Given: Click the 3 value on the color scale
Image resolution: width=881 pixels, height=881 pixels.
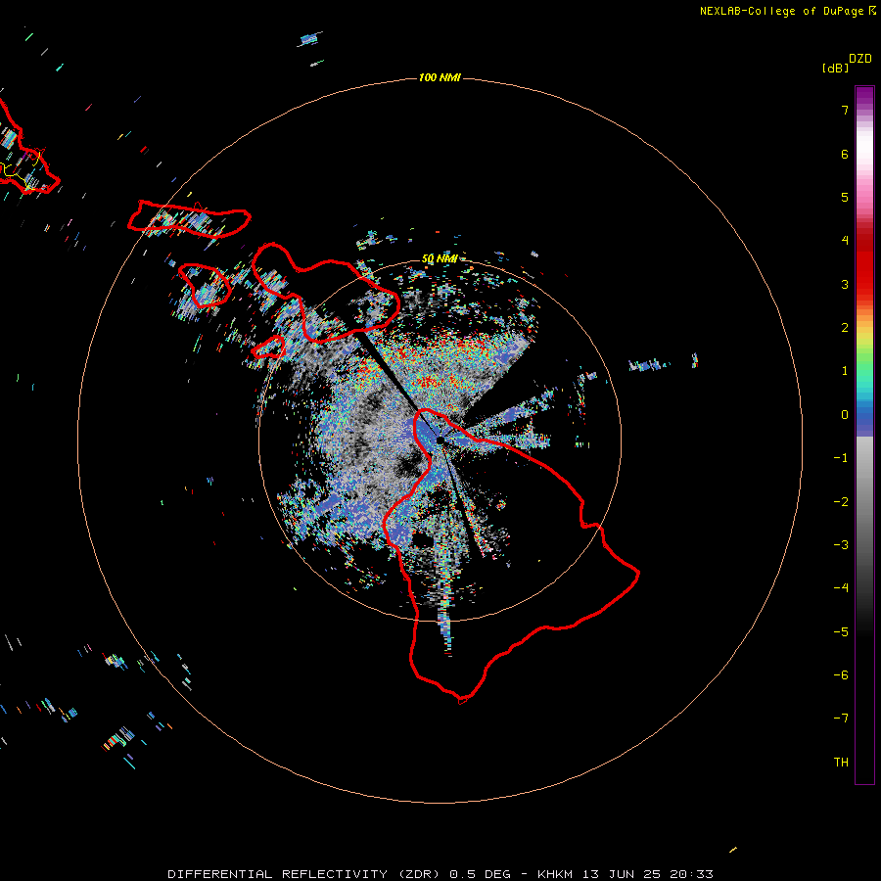Looking at the screenshot, I should 845,284.
